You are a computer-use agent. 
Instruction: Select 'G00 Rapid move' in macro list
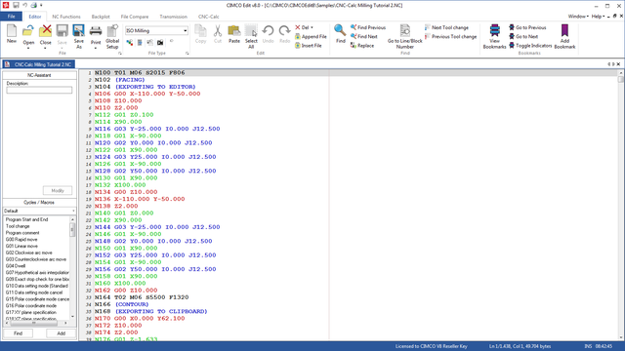coord(21,240)
